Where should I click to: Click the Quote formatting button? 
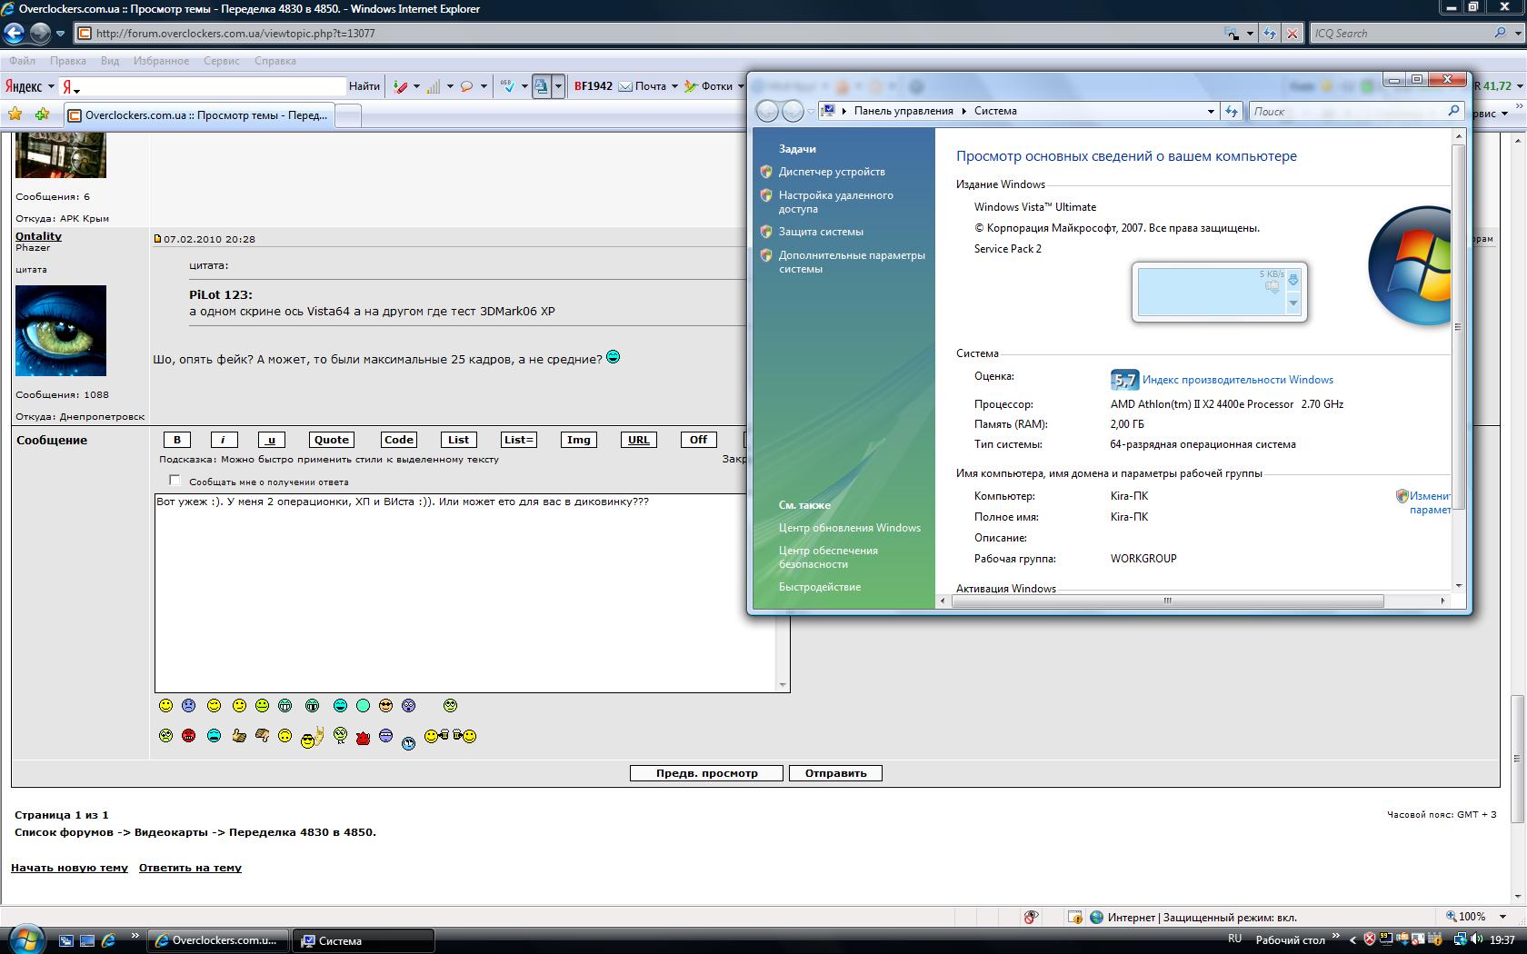pyautogui.click(x=331, y=440)
